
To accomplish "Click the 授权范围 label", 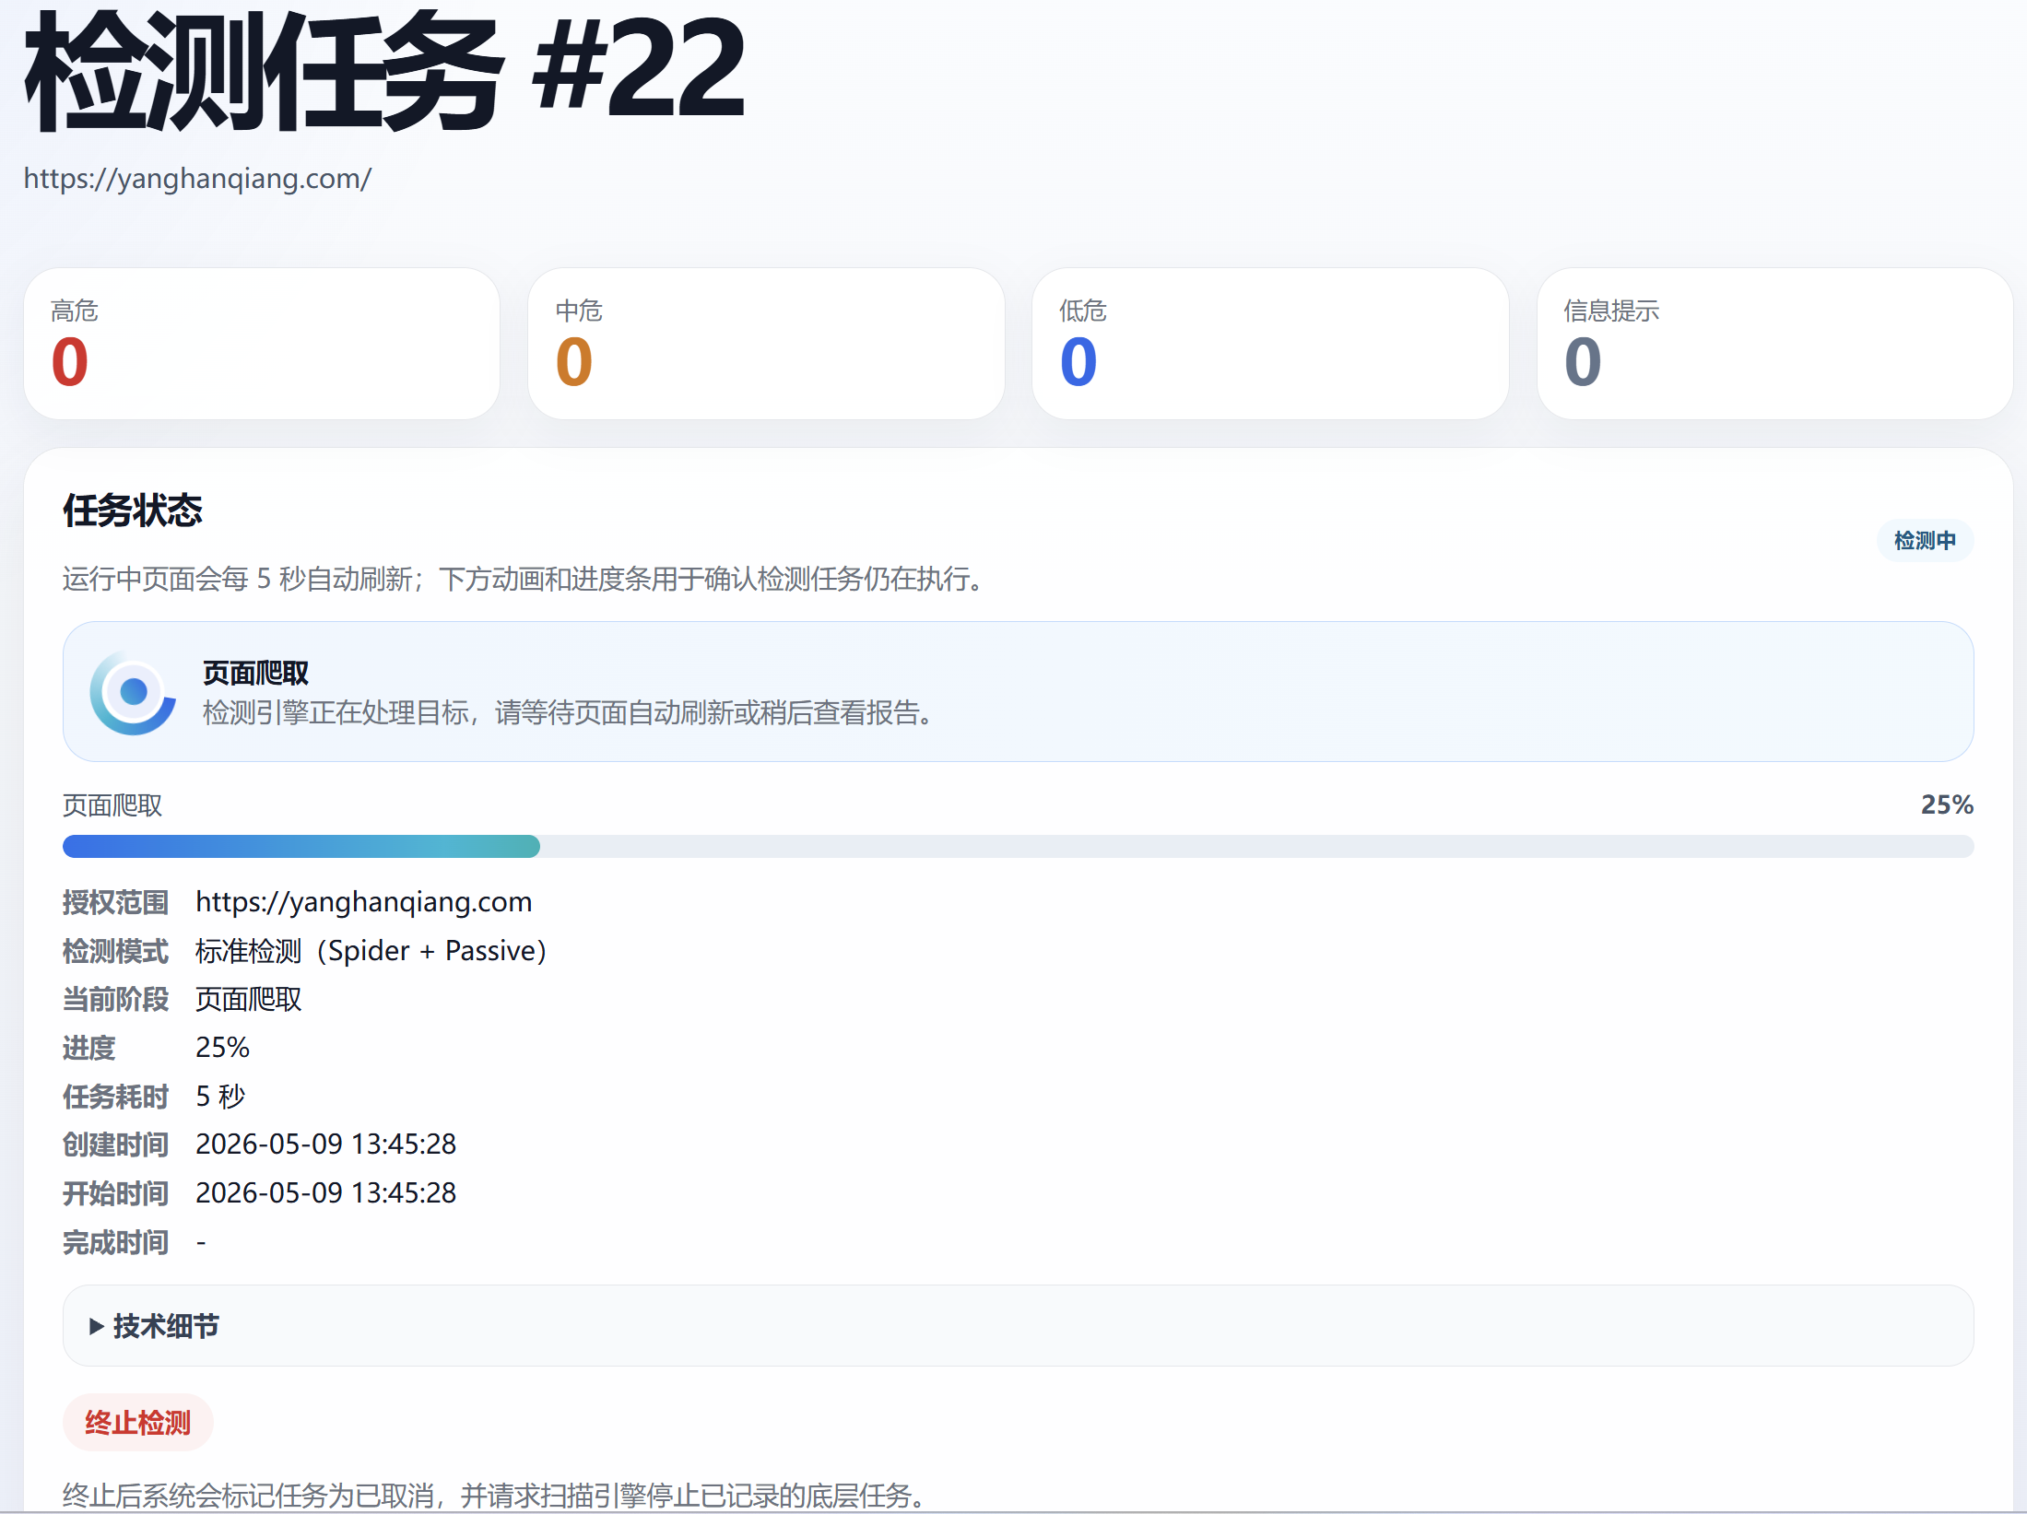I will tap(116, 902).
